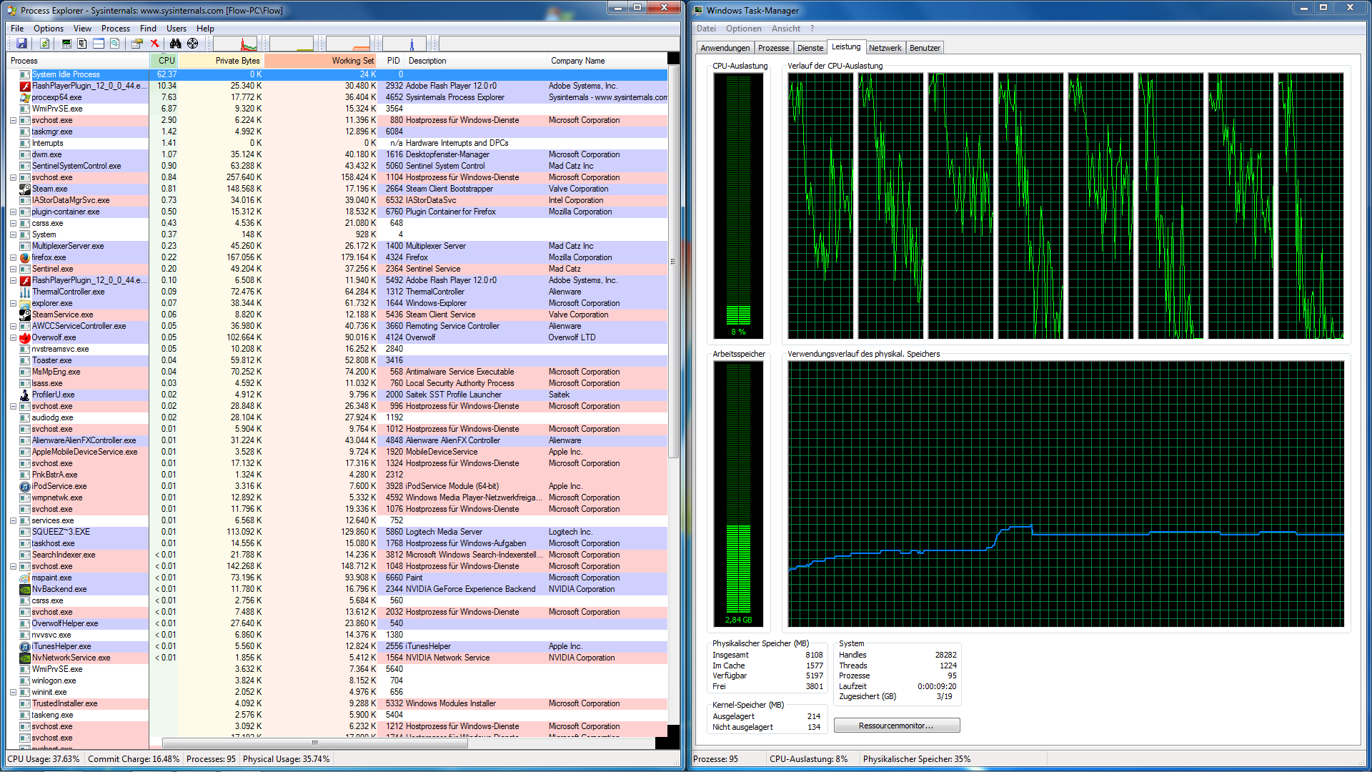Viewport: 1372px width, 772px height.
Task: Click the Refresh Now toolbar icon
Action: [44, 44]
